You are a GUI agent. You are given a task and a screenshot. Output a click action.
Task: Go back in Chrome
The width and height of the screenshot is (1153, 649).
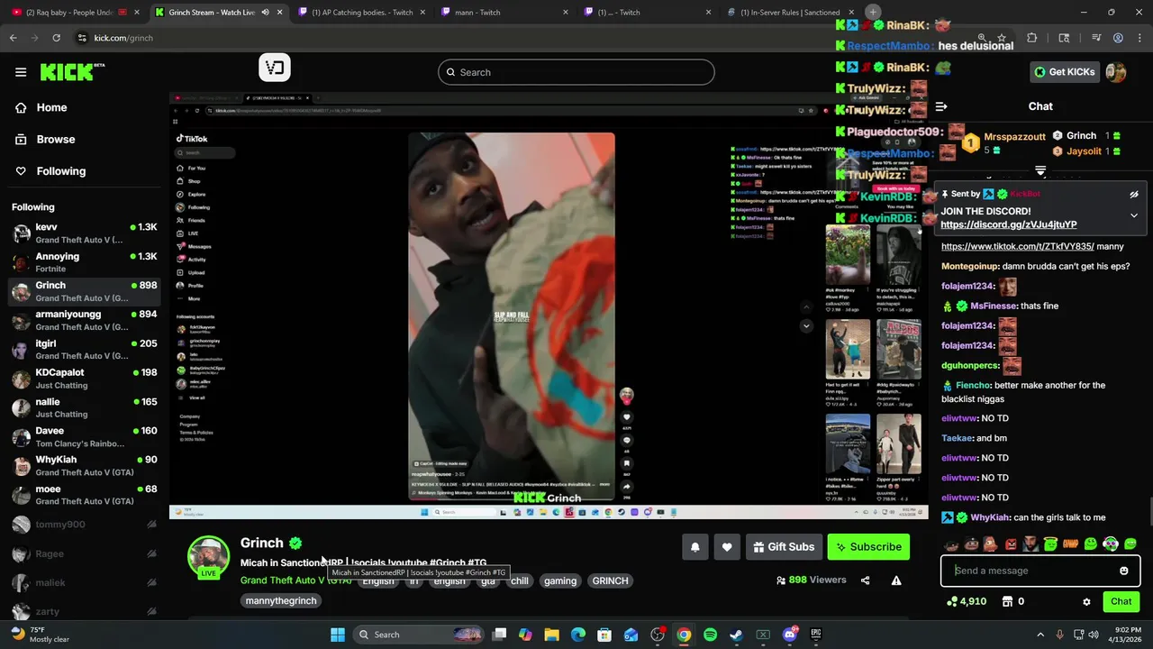click(x=13, y=38)
